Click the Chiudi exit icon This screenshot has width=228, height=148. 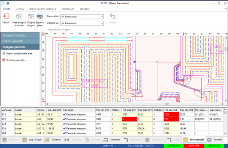pyautogui.click(x=6, y=16)
